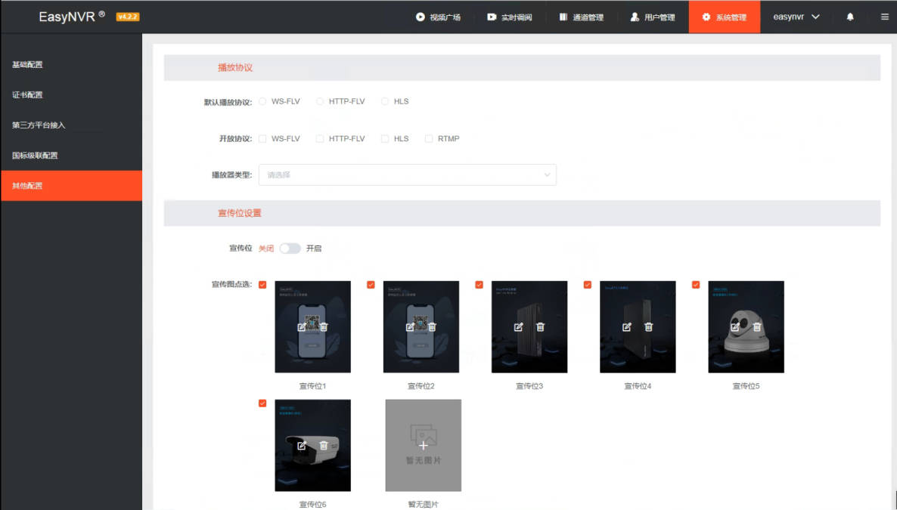Open 基础配置 in the sidebar
Viewport: 897px width, 510px height.
click(71, 65)
